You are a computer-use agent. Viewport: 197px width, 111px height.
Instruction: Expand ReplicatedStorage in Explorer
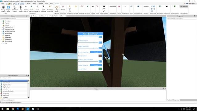click(1, 29)
